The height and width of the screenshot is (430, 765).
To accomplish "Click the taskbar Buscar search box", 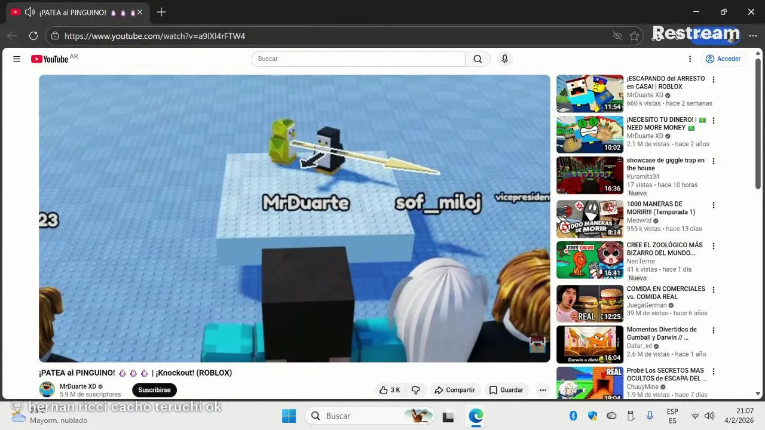I will click(x=371, y=416).
